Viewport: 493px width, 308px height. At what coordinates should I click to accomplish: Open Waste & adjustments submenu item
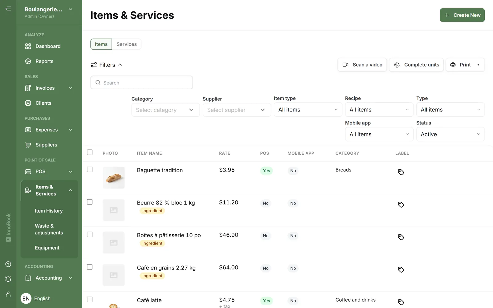(49, 229)
